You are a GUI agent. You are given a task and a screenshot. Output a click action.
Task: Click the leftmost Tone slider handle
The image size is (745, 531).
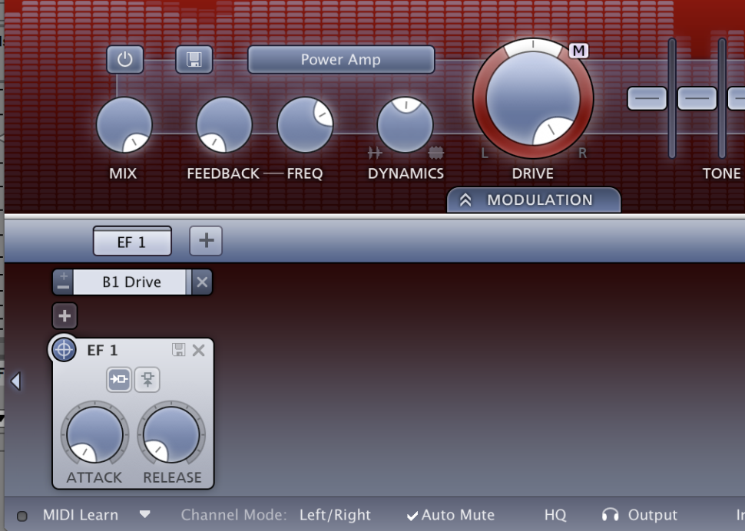[x=647, y=98]
